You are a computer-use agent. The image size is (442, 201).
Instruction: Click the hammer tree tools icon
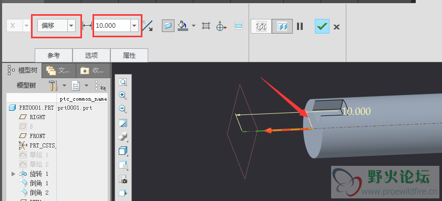click(53, 86)
